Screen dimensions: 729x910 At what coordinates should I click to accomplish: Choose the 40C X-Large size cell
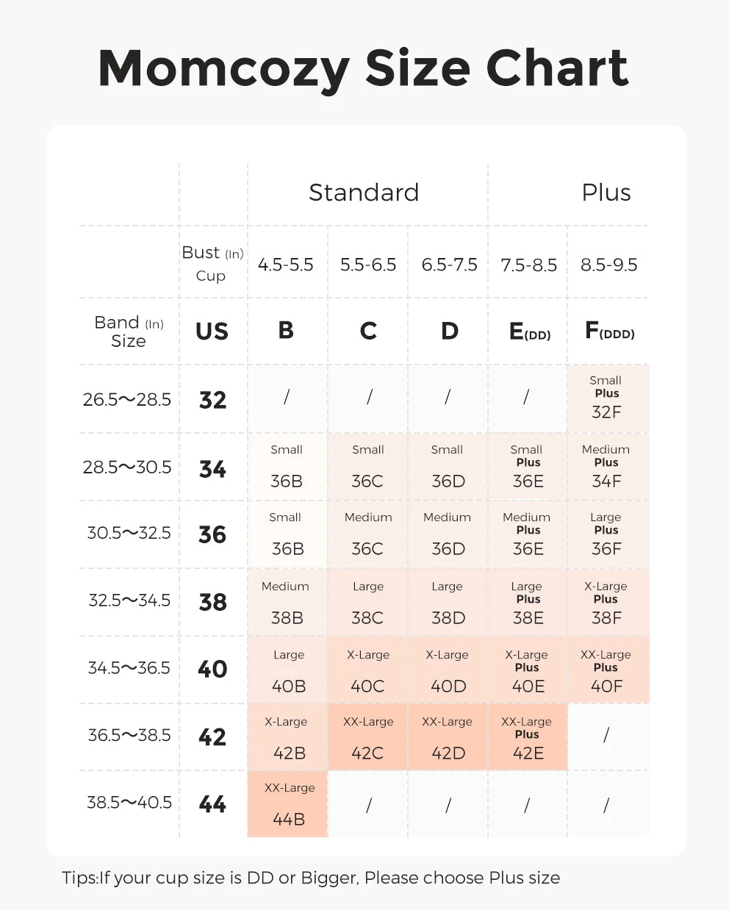[x=367, y=670]
